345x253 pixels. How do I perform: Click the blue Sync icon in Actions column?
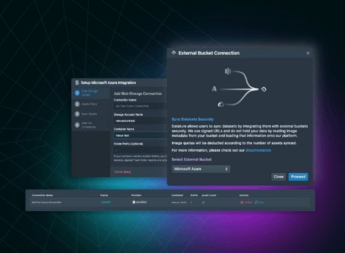256,202
